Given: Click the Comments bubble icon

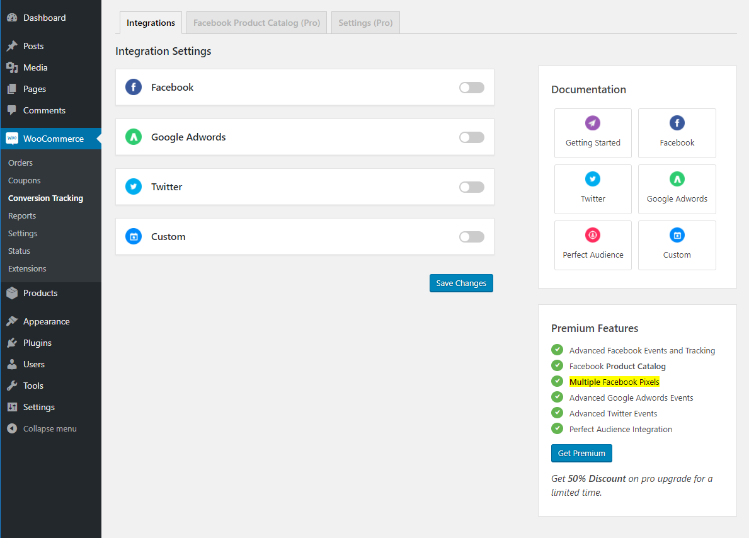Looking at the screenshot, I should pyautogui.click(x=12, y=110).
